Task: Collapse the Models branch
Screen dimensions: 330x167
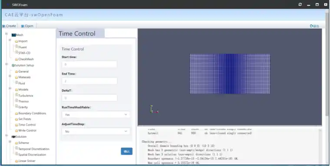Action: (x=10, y=88)
